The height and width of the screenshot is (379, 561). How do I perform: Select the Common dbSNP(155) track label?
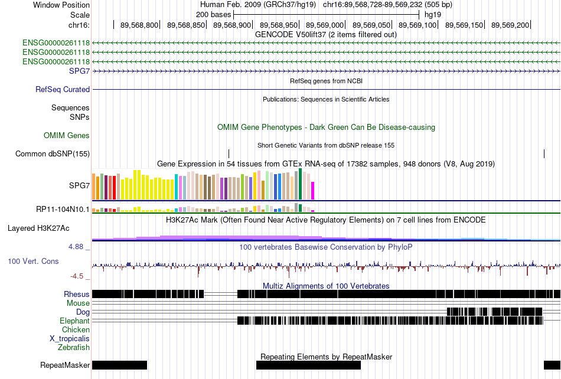[x=53, y=153]
